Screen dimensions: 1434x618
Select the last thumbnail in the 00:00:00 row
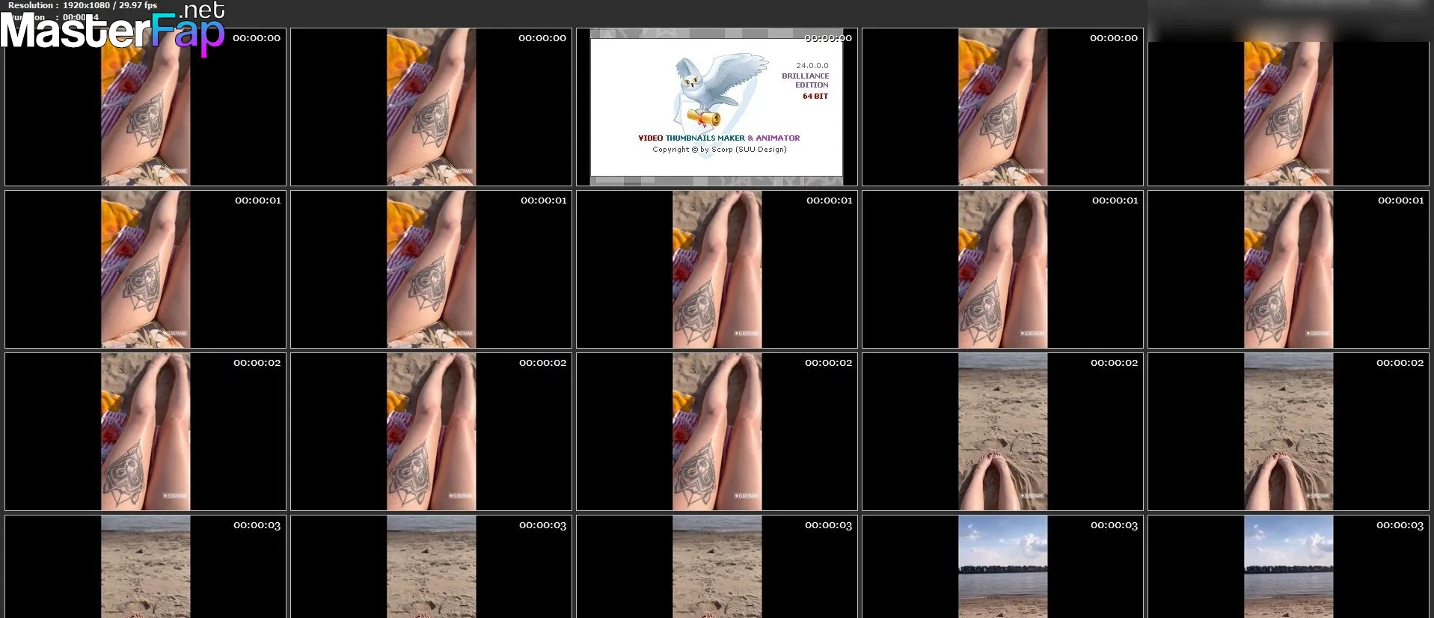pos(1288,112)
